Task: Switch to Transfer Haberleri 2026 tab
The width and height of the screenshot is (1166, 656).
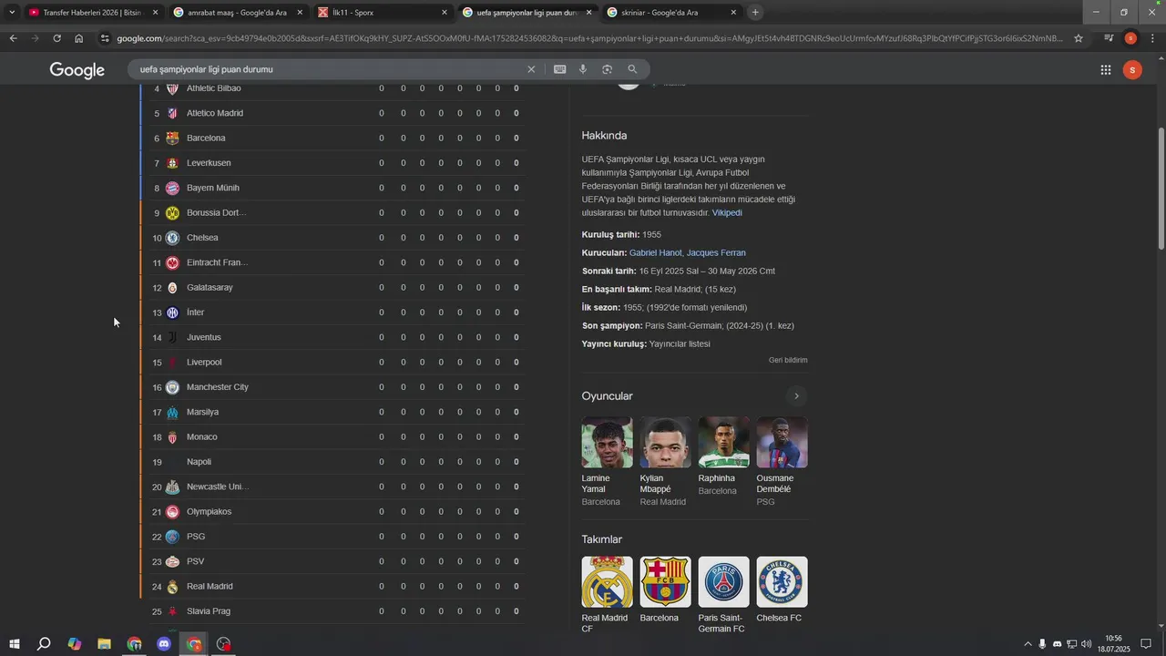Action: (x=91, y=13)
